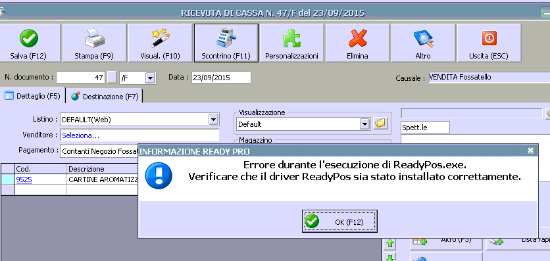Open product code 9525 link

point(24,179)
